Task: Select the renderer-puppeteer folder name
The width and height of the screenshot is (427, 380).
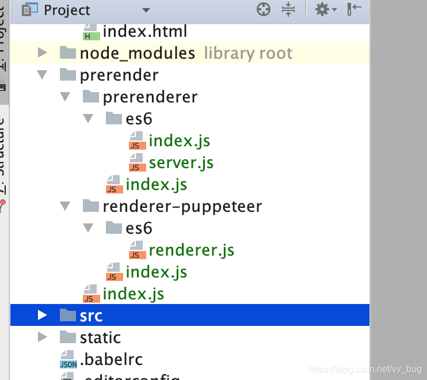Action: (182, 207)
